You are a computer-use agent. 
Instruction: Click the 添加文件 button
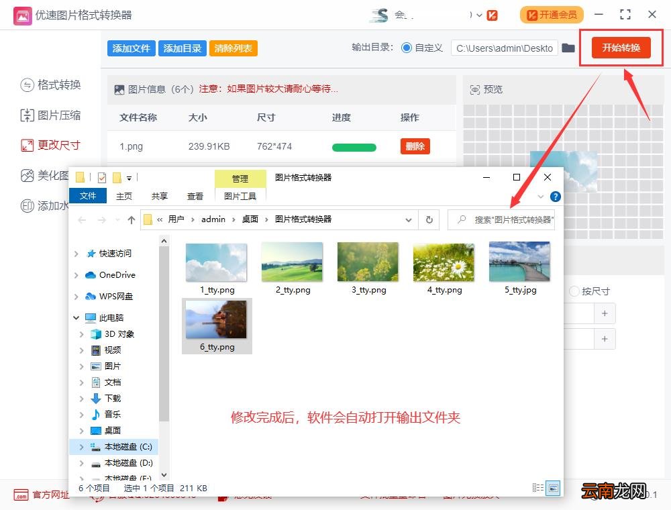132,48
